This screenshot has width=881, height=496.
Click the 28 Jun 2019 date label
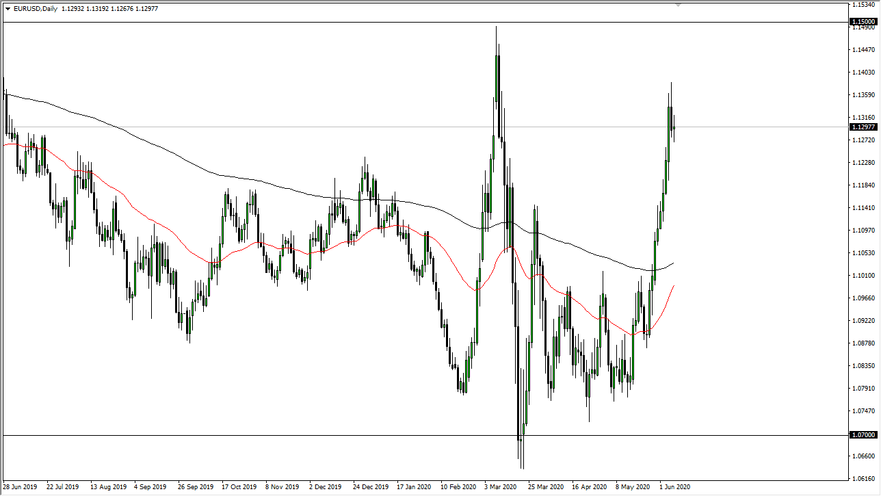click(21, 488)
